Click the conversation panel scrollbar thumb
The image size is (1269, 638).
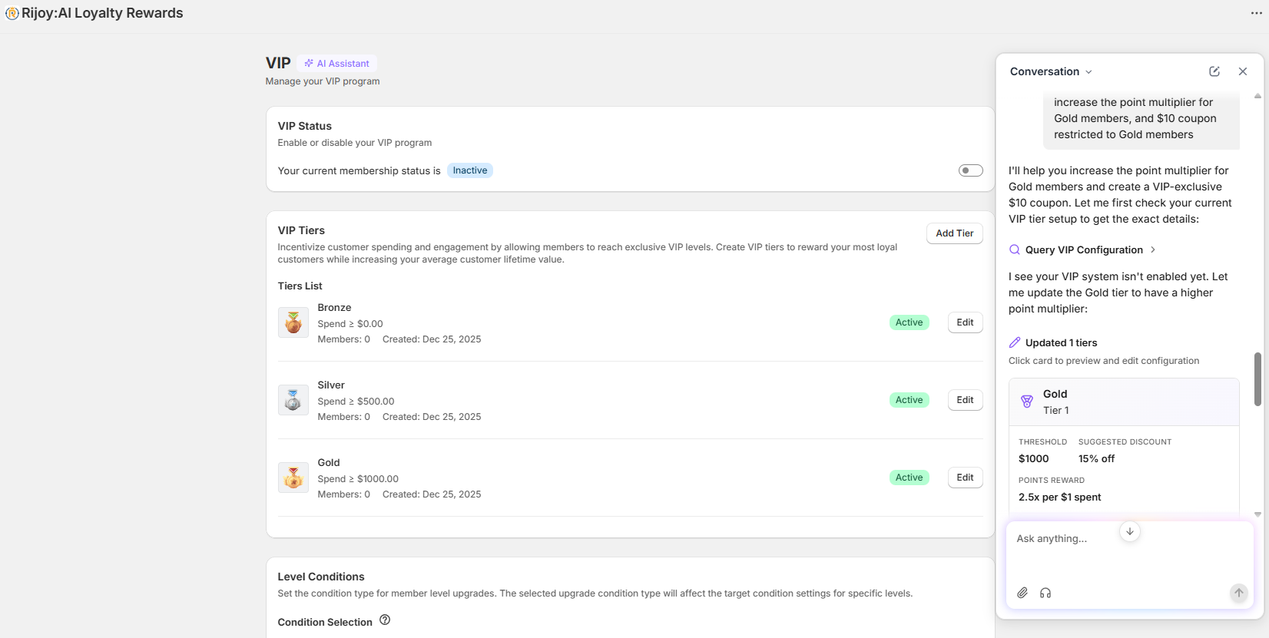1257,379
